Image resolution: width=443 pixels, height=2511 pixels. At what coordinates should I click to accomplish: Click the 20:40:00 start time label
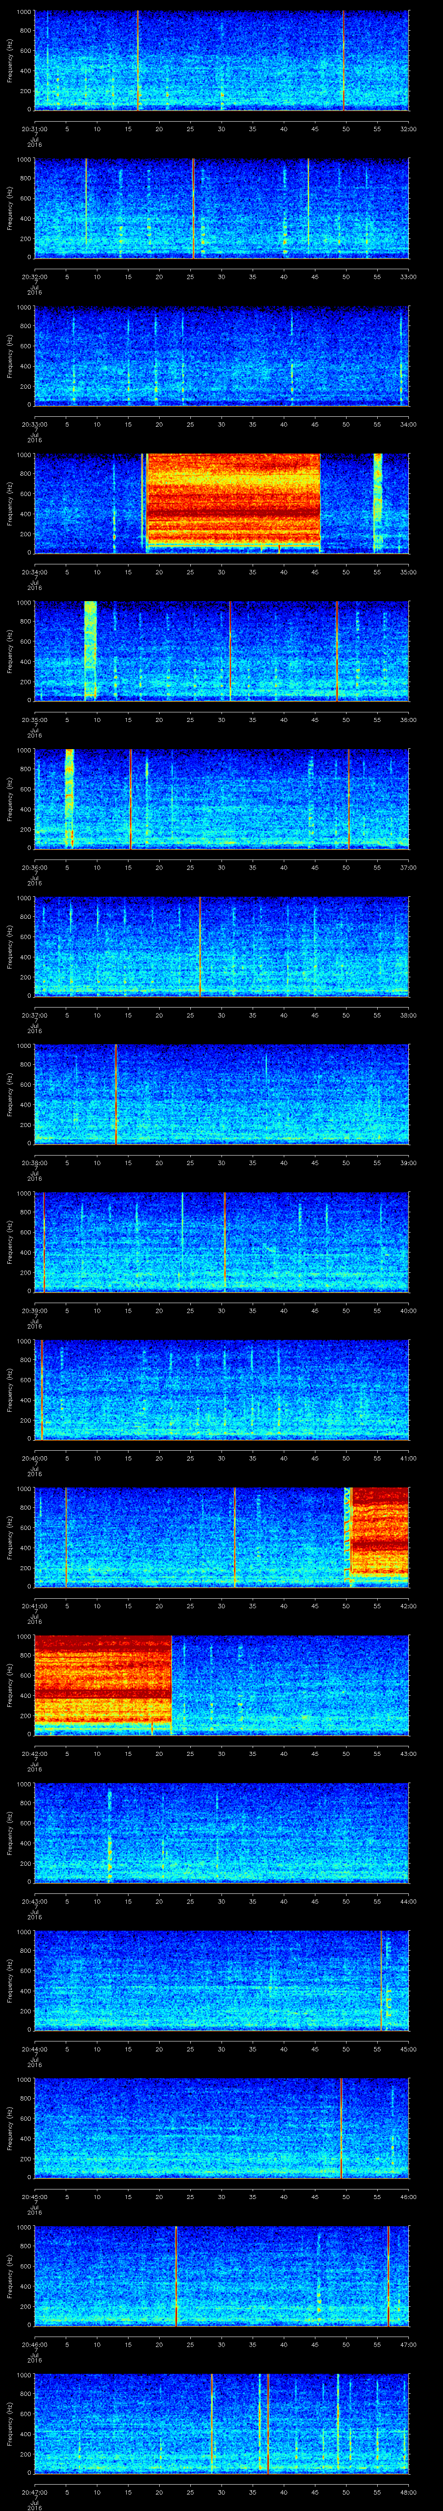click(x=34, y=1457)
